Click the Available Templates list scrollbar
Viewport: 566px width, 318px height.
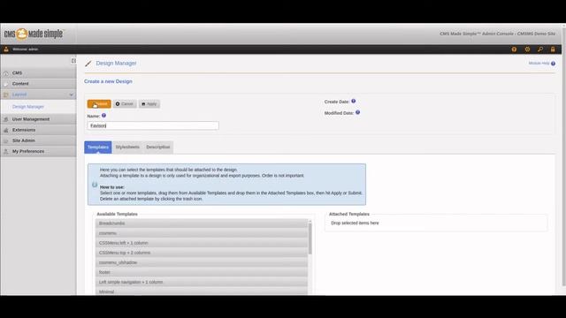point(310,238)
